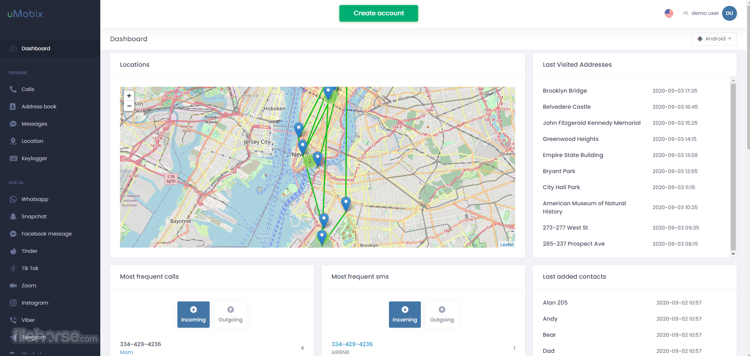Click the Create account button
The width and height of the screenshot is (750, 356).
[x=379, y=13]
